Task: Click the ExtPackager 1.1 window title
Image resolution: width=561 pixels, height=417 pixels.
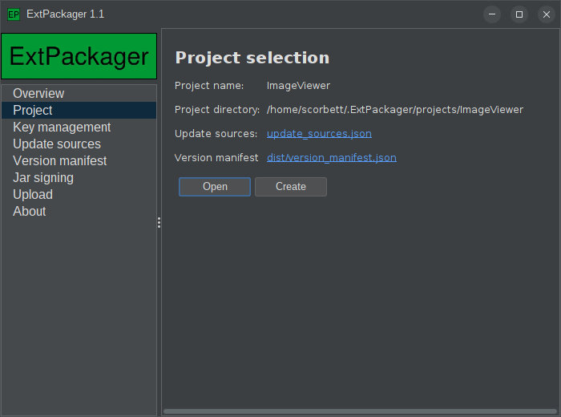Action: [66, 14]
